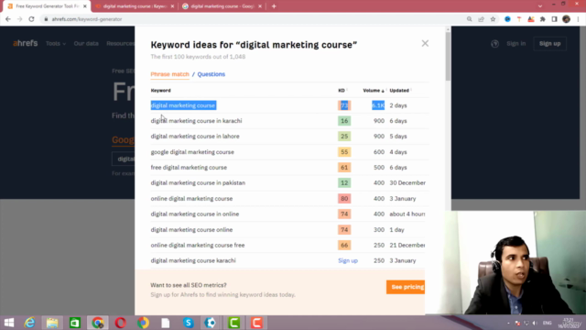
Task: Open red Camtasia icon in taskbar
Action: point(256,323)
